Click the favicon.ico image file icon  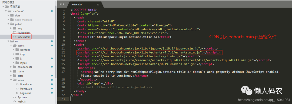15,33
